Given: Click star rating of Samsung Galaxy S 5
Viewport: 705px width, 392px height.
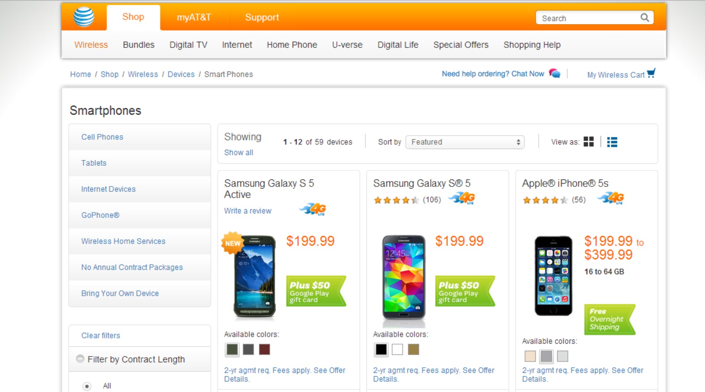Looking at the screenshot, I should (396, 201).
